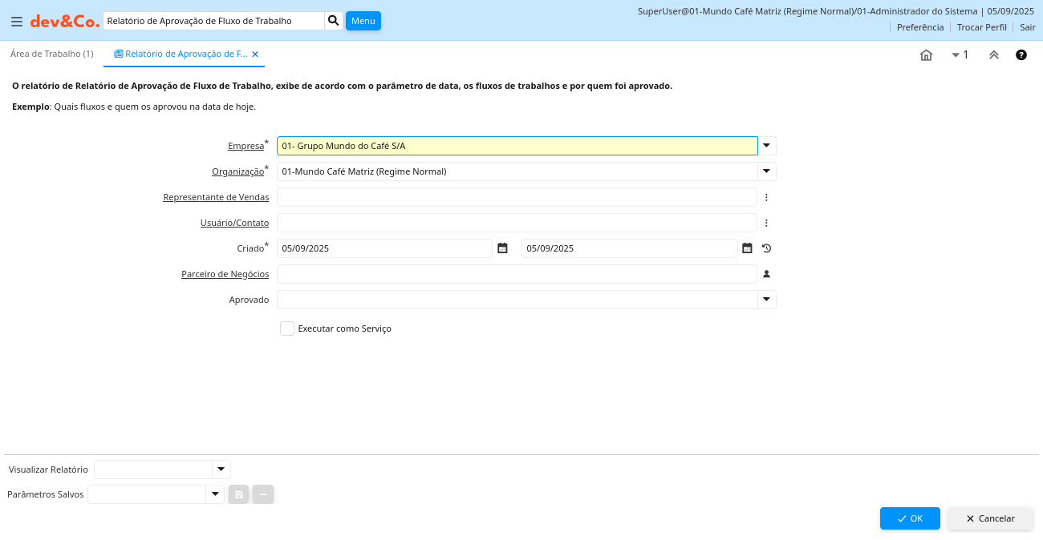
Task: Click the Usuário/Contato input field
Action: [517, 223]
